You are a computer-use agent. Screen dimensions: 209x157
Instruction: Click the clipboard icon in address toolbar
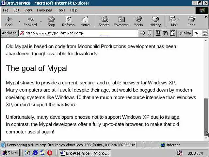[x=172, y=33]
